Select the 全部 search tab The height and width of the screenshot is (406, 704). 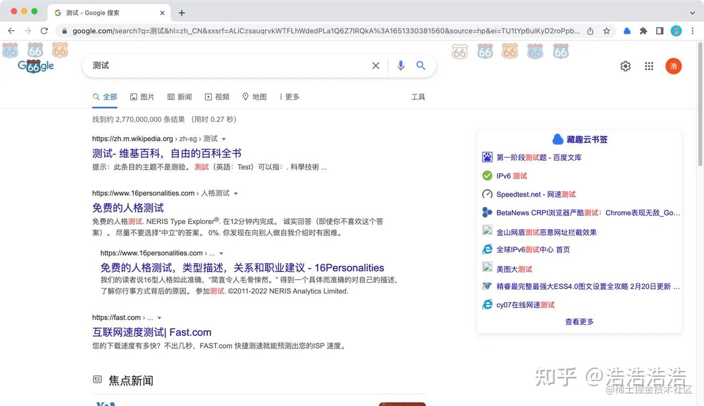(105, 97)
